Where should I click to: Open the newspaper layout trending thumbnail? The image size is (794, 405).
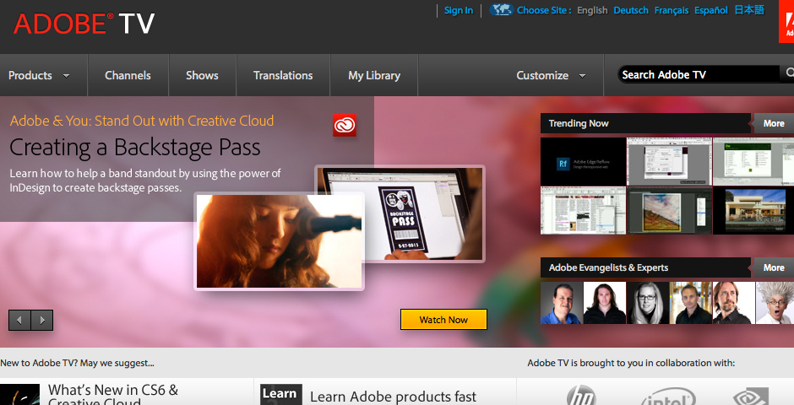(x=584, y=210)
